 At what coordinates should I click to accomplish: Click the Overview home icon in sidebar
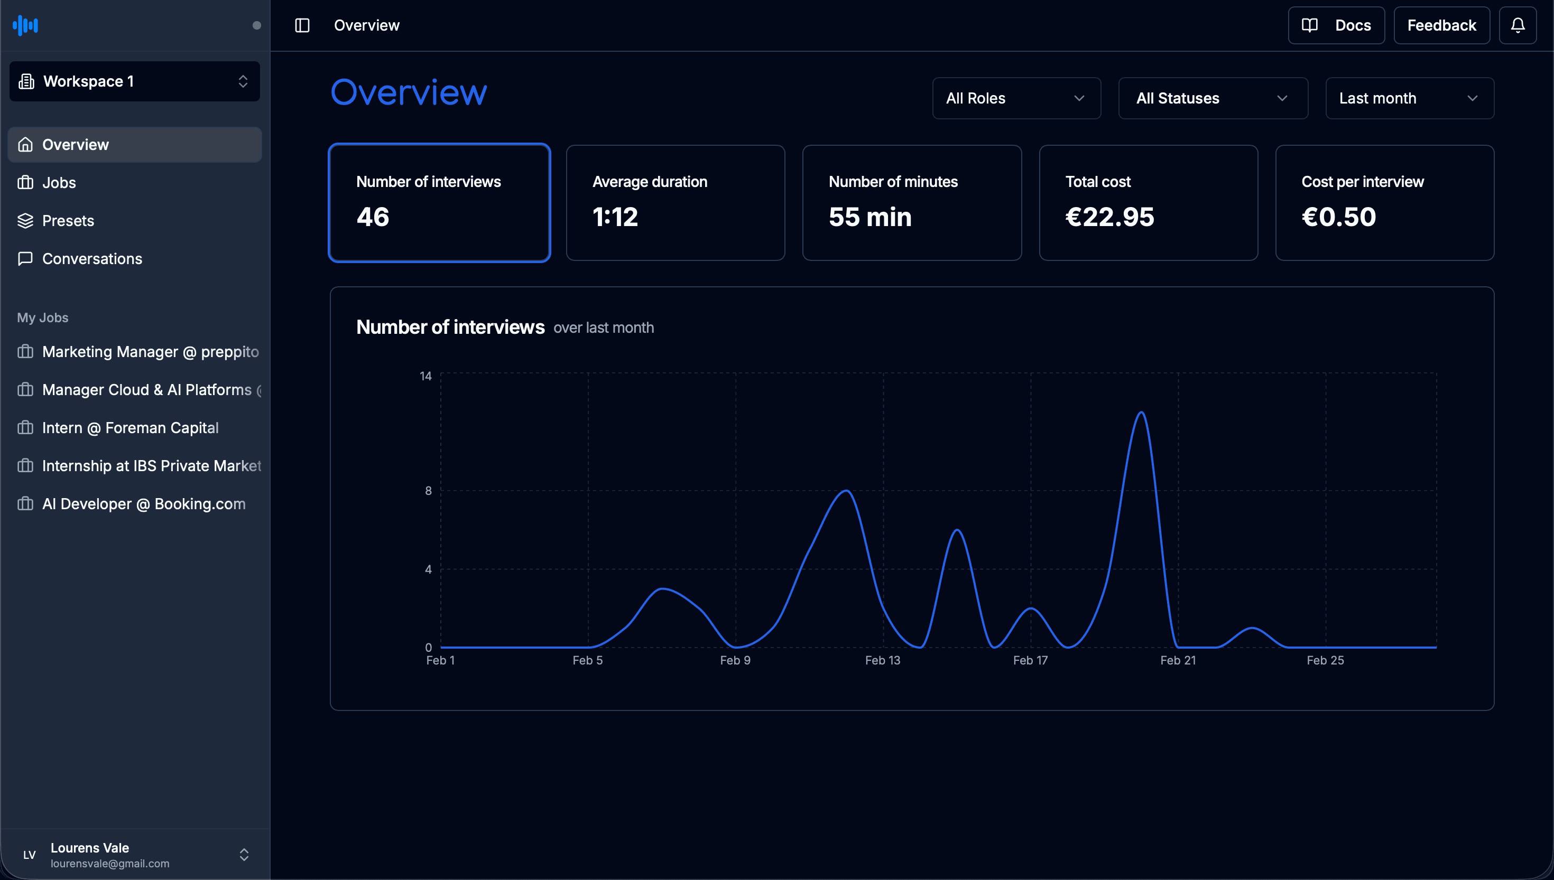pos(25,144)
